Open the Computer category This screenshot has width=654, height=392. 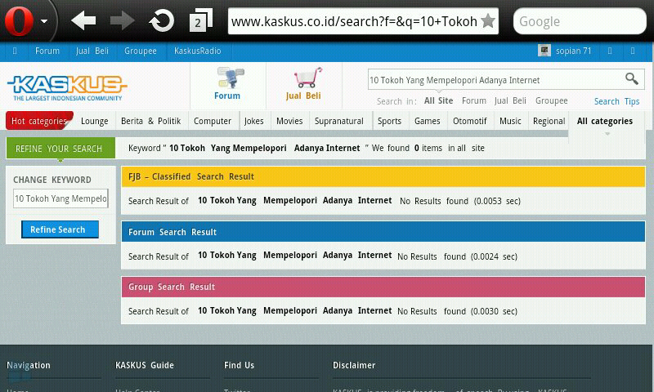(213, 121)
